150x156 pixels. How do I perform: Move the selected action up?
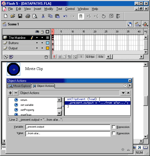coord(128,93)
